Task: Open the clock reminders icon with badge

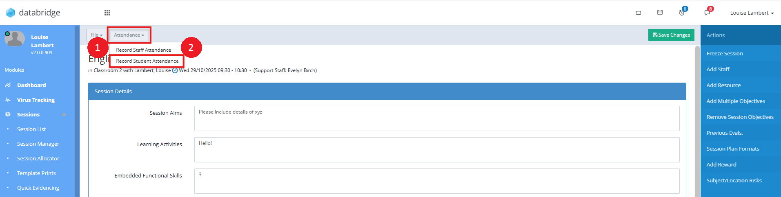Action: [682, 13]
